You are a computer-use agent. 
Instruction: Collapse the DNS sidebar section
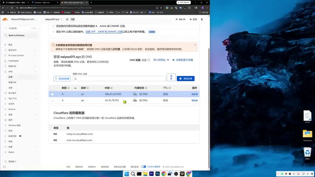(35, 72)
